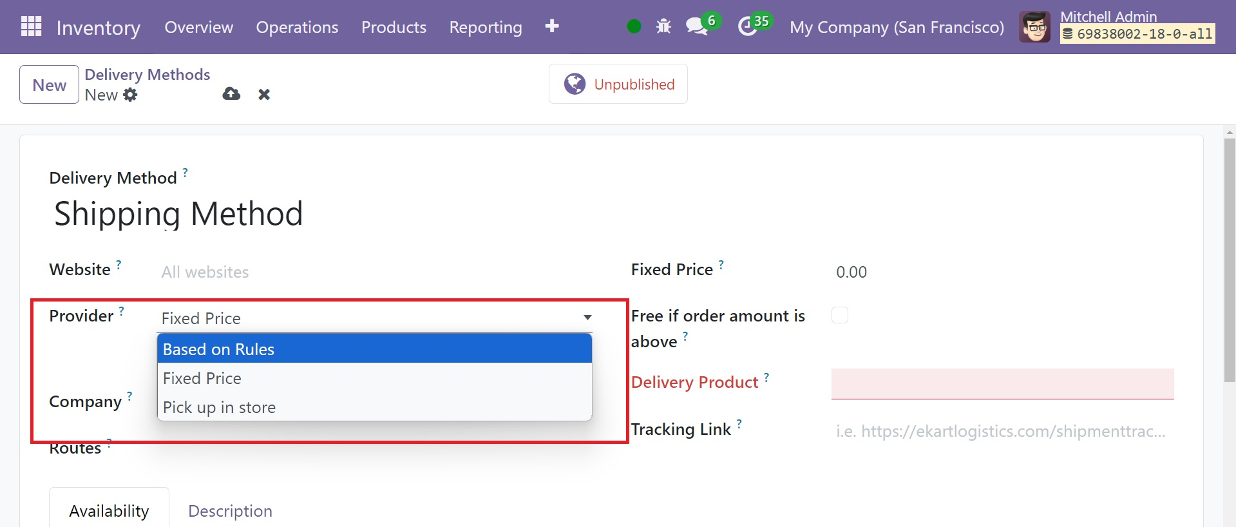Image resolution: width=1236 pixels, height=527 pixels.
Task: Collapse the Provider dropdown arrow
Action: click(587, 318)
